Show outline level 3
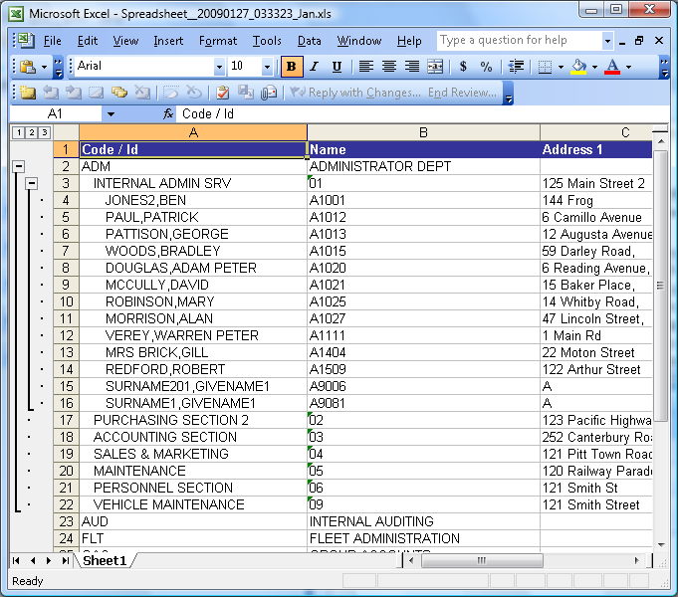Viewport: 678px width, 597px height. (45, 132)
